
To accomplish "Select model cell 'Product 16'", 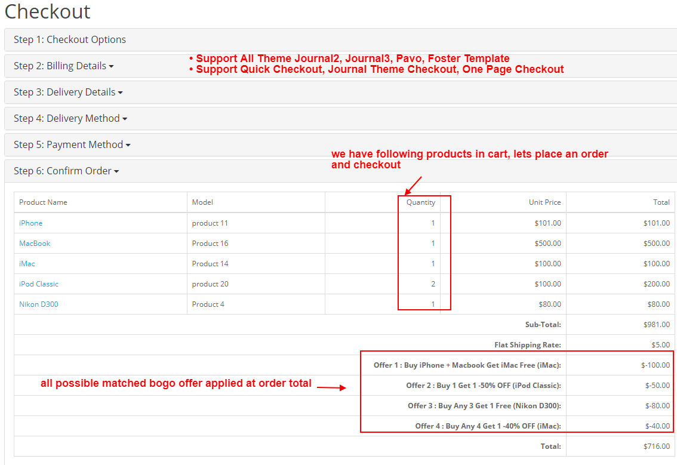I will click(210, 244).
